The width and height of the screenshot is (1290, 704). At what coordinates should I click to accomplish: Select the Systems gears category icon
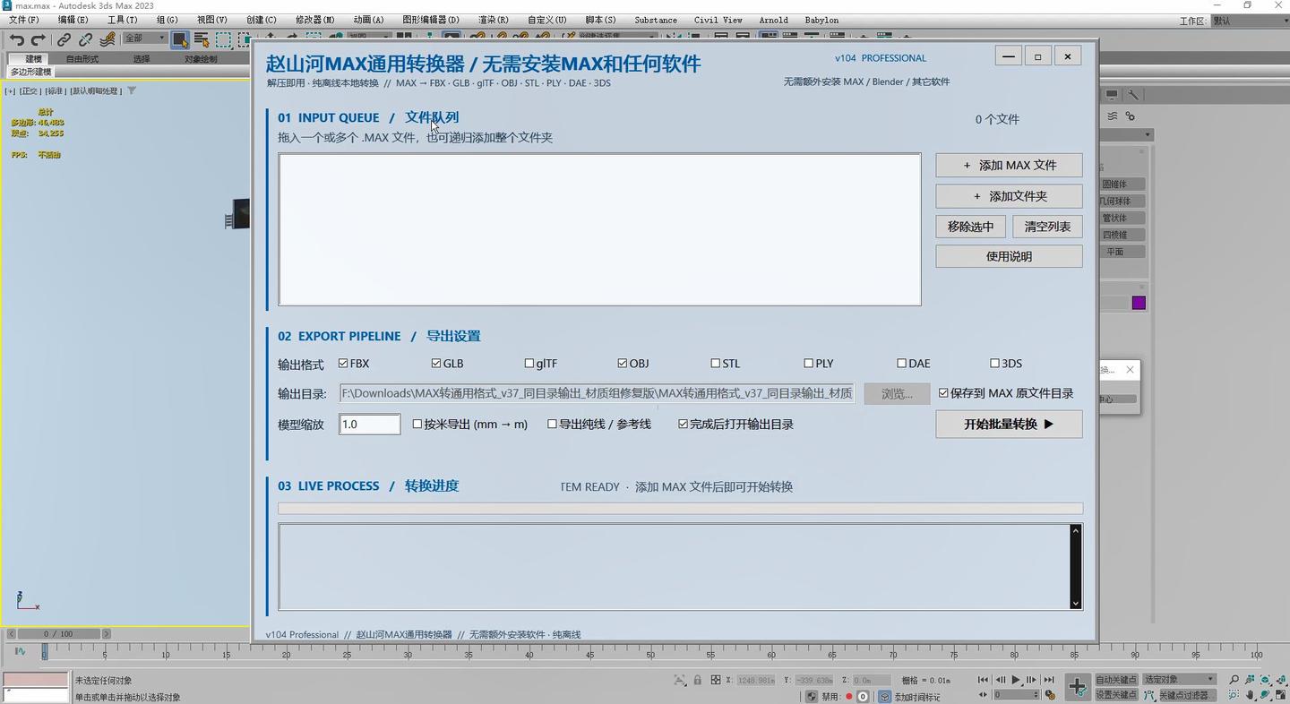(x=1131, y=116)
